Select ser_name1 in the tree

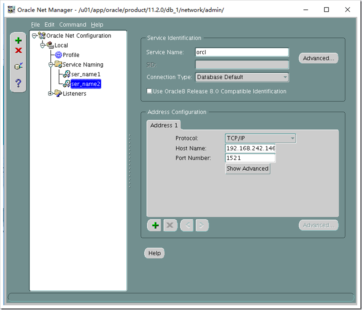[86, 74]
